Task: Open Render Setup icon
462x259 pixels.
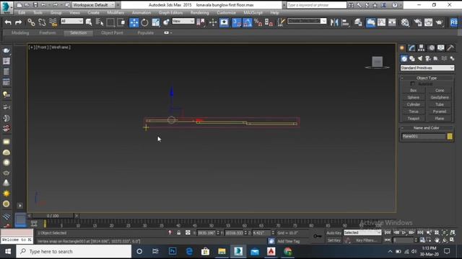Action: tap(418, 22)
